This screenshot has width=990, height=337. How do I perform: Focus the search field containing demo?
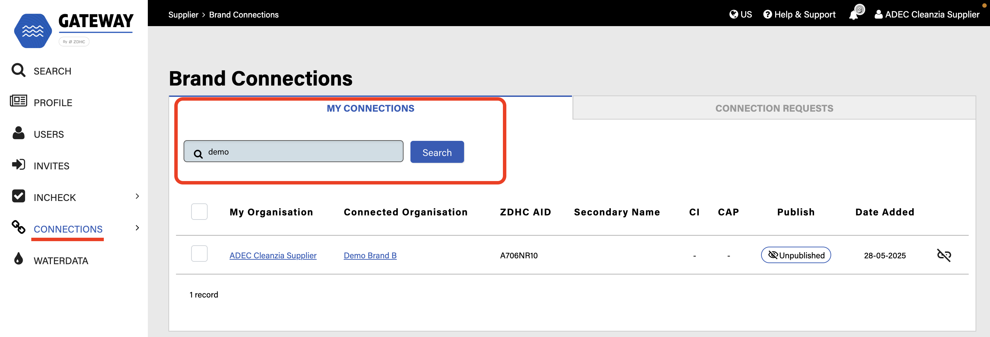coord(293,151)
